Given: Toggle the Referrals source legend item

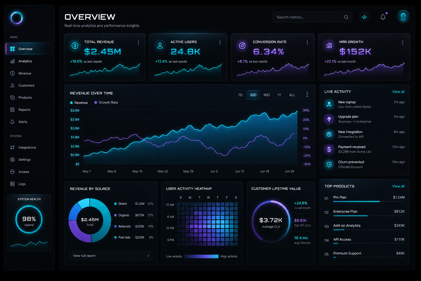Looking at the screenshot, I should point(122,226).
